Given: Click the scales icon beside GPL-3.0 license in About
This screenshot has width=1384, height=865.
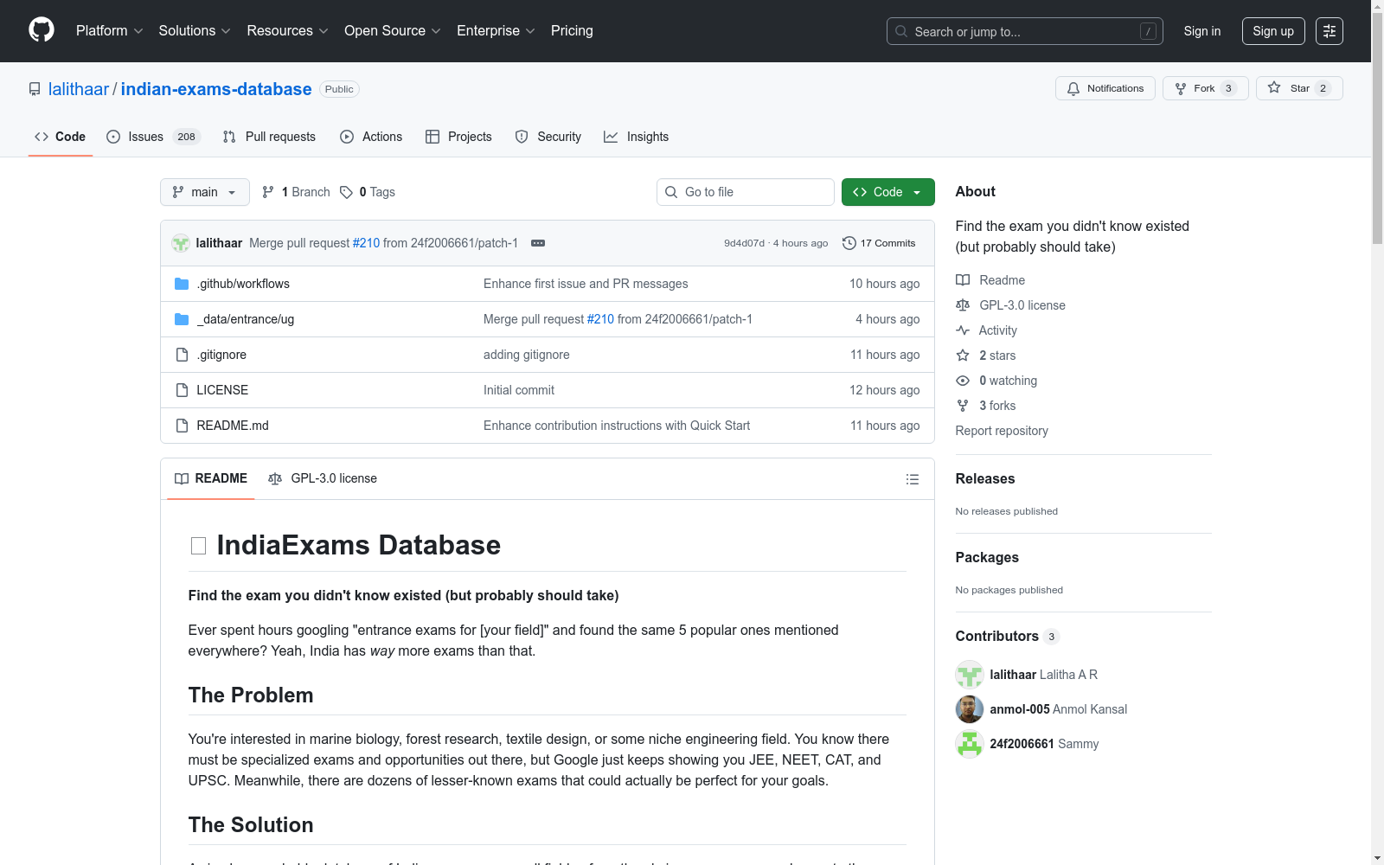Looking at the screenshot, I should click(963, 305).
